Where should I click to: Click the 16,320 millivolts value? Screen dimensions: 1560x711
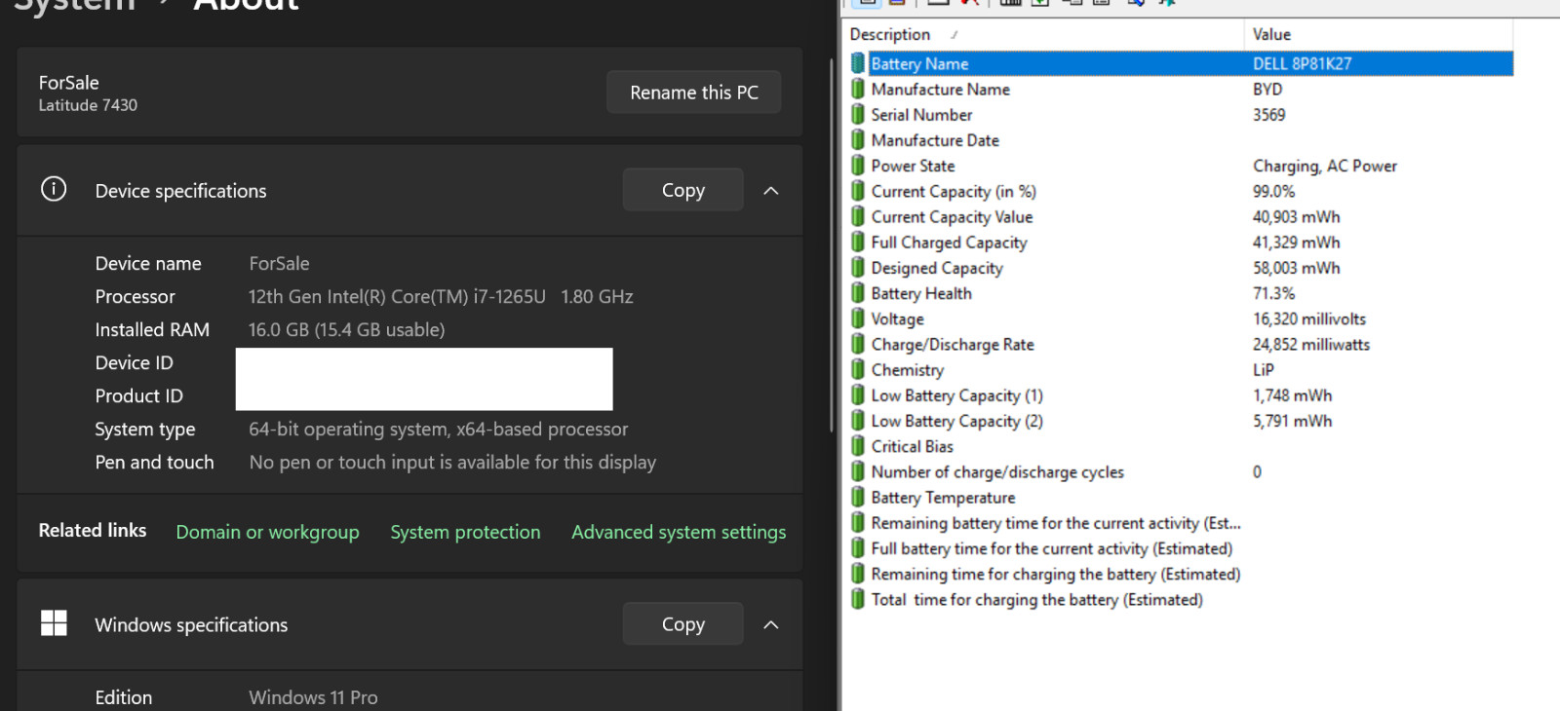1309,318
